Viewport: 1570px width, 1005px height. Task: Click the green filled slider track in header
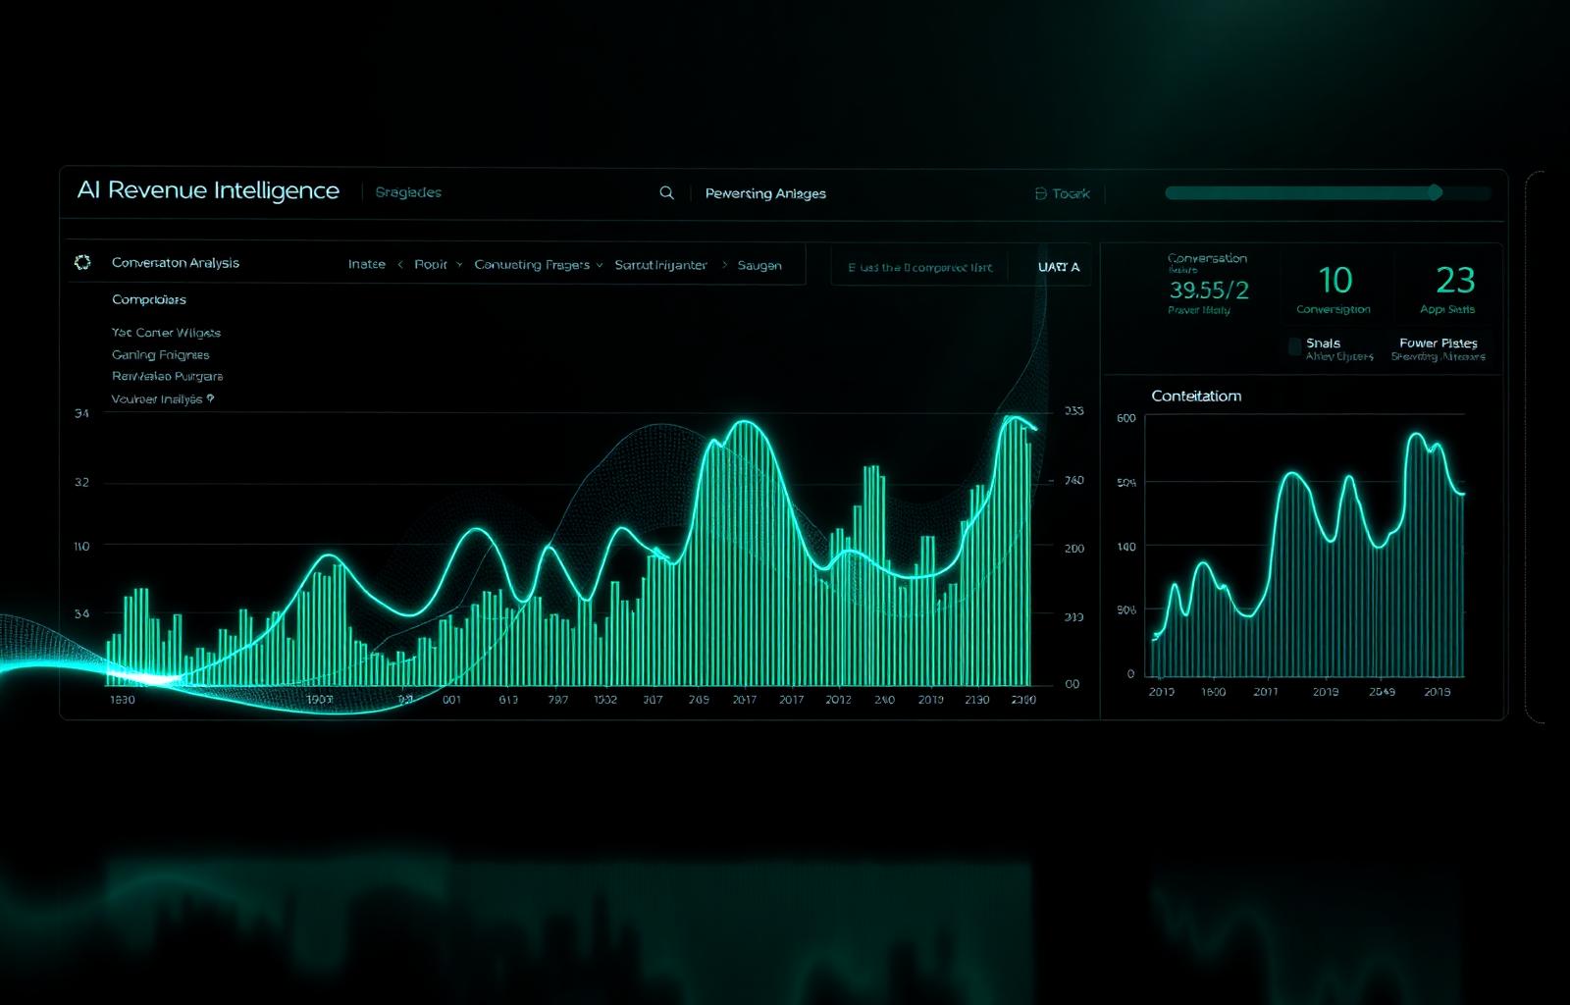pyautogui.click(x=1300, y=193)
